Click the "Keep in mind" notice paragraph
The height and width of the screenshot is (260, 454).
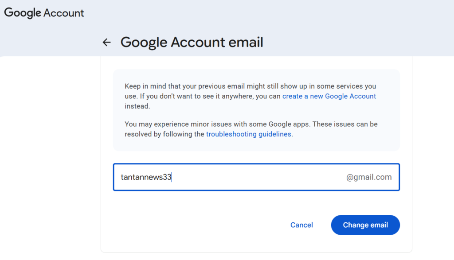[251, 96]
